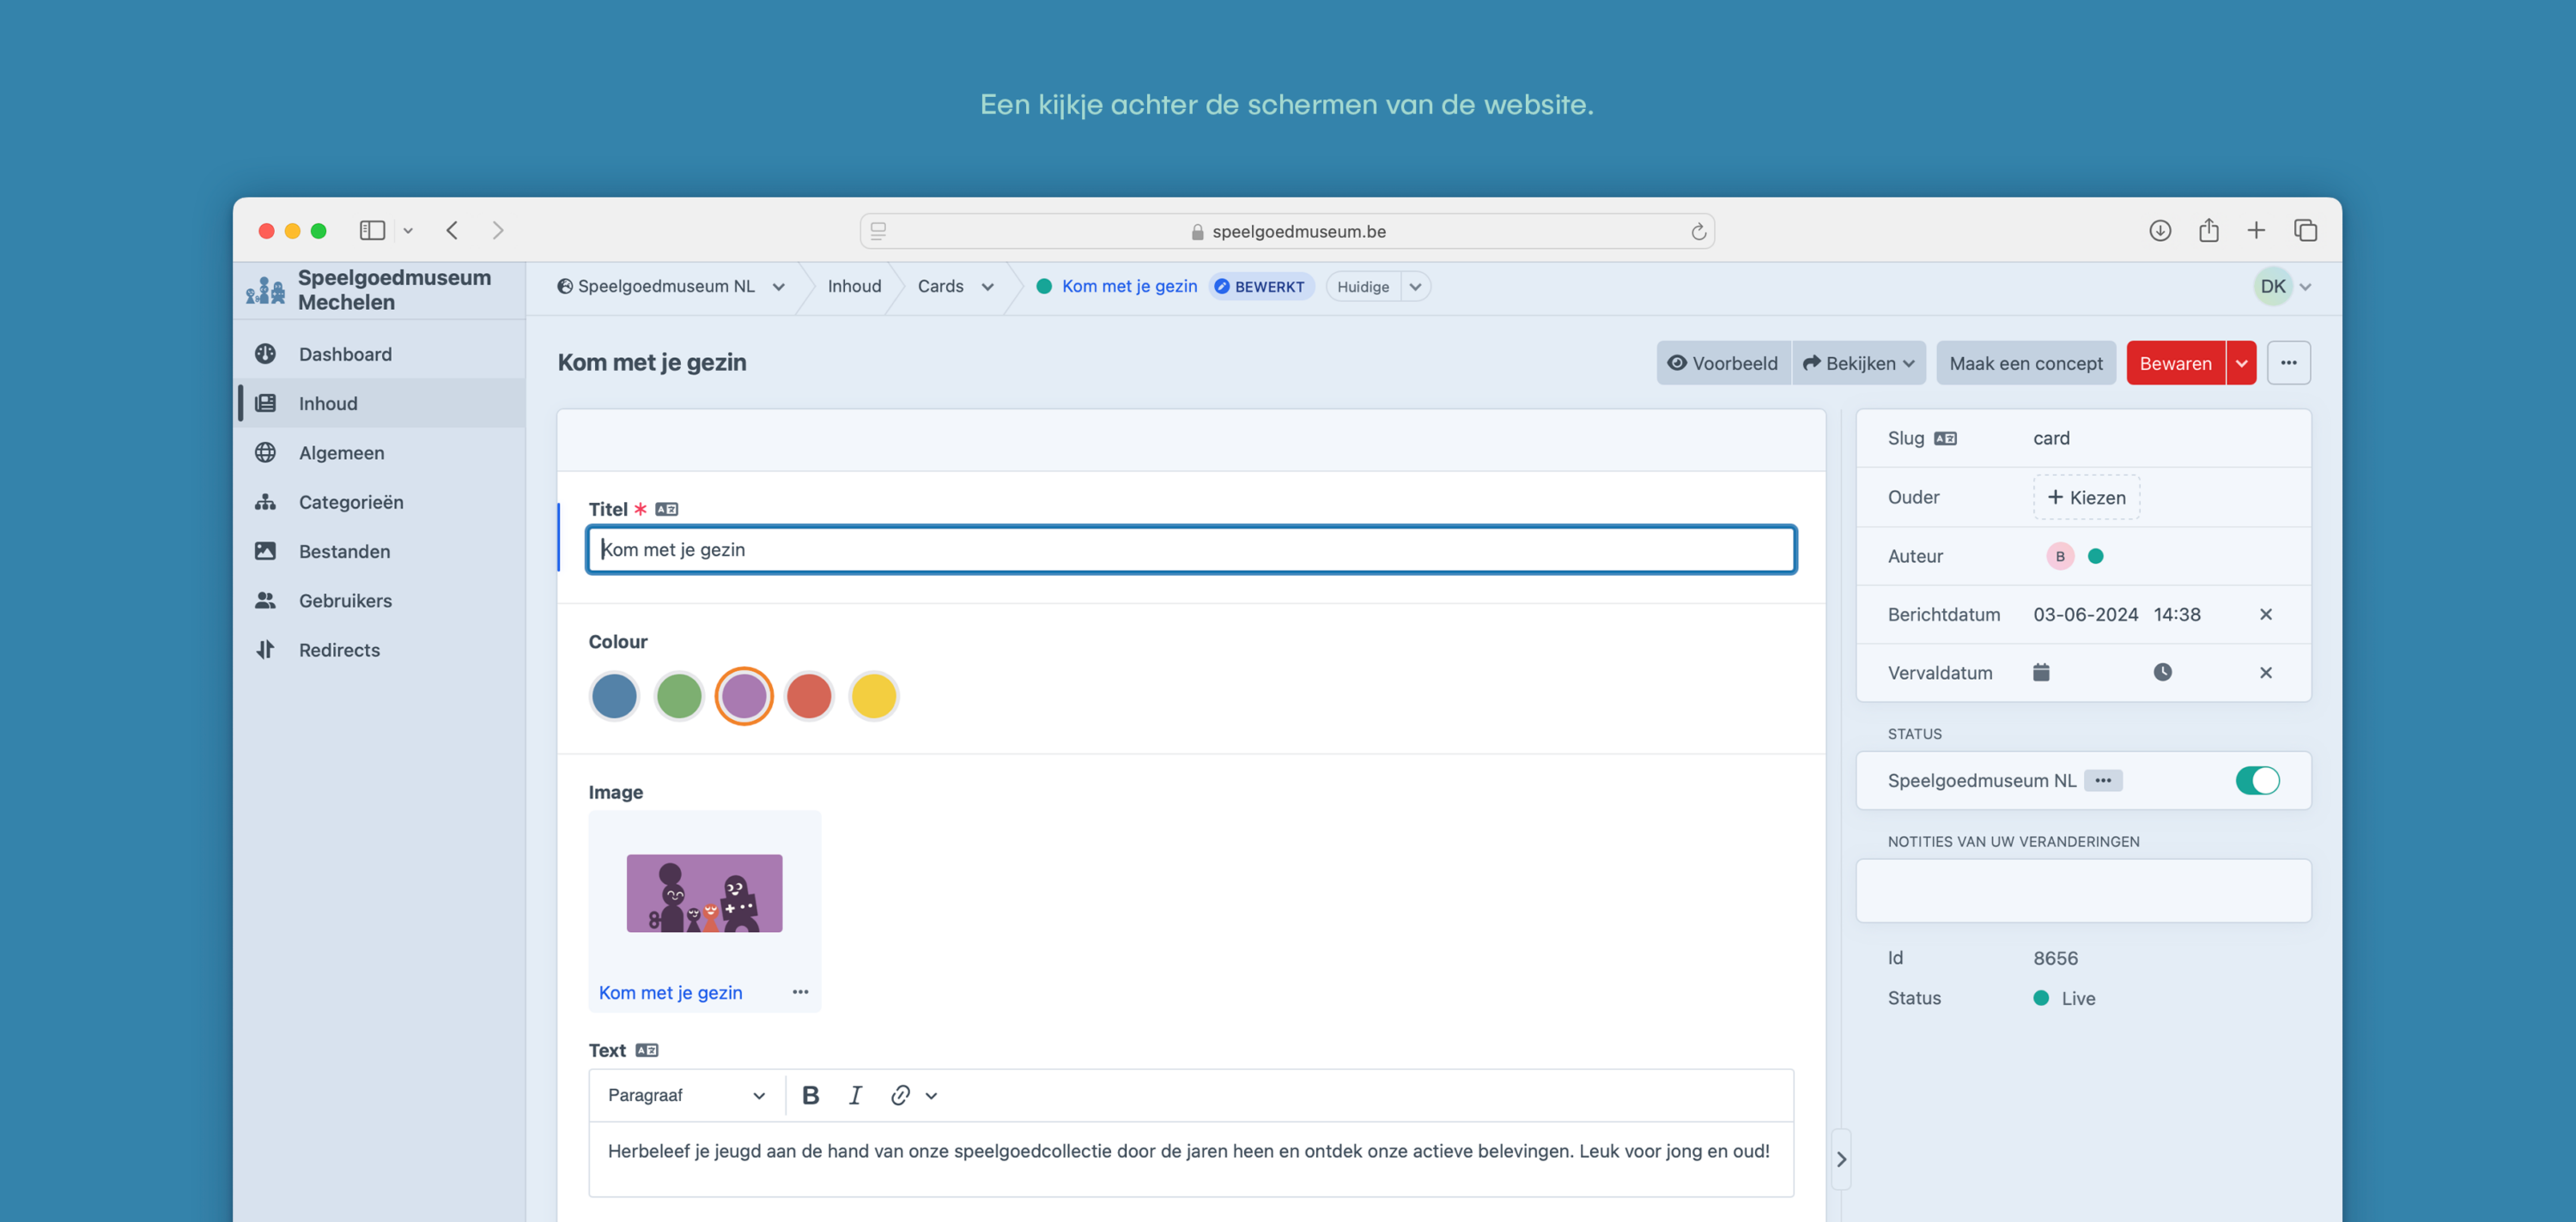Click the speelgoedmuseum.be address bar

click(1287, 231)
